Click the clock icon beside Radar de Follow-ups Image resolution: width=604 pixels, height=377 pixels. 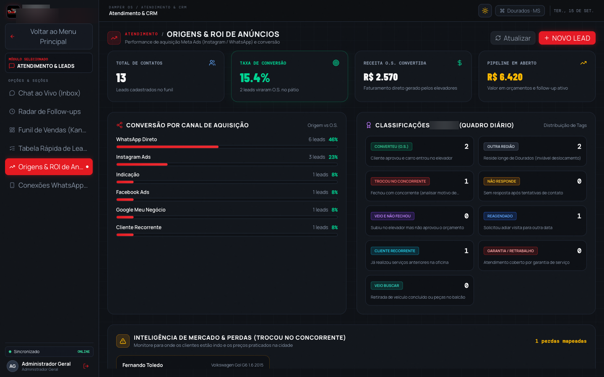point(12,111)
